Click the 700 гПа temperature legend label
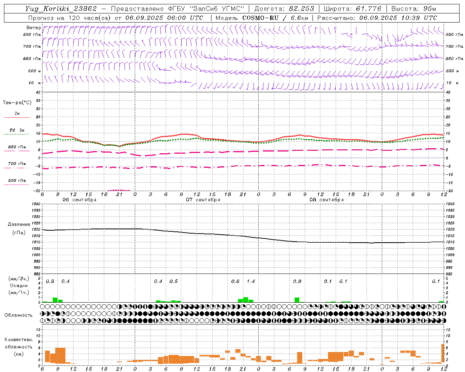The height and width of the screenshot is (372, 465). [17, 164]
